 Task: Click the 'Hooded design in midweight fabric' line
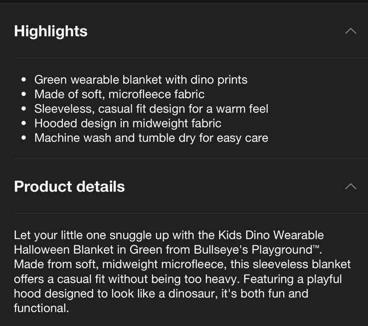click(x=128, y=123)
